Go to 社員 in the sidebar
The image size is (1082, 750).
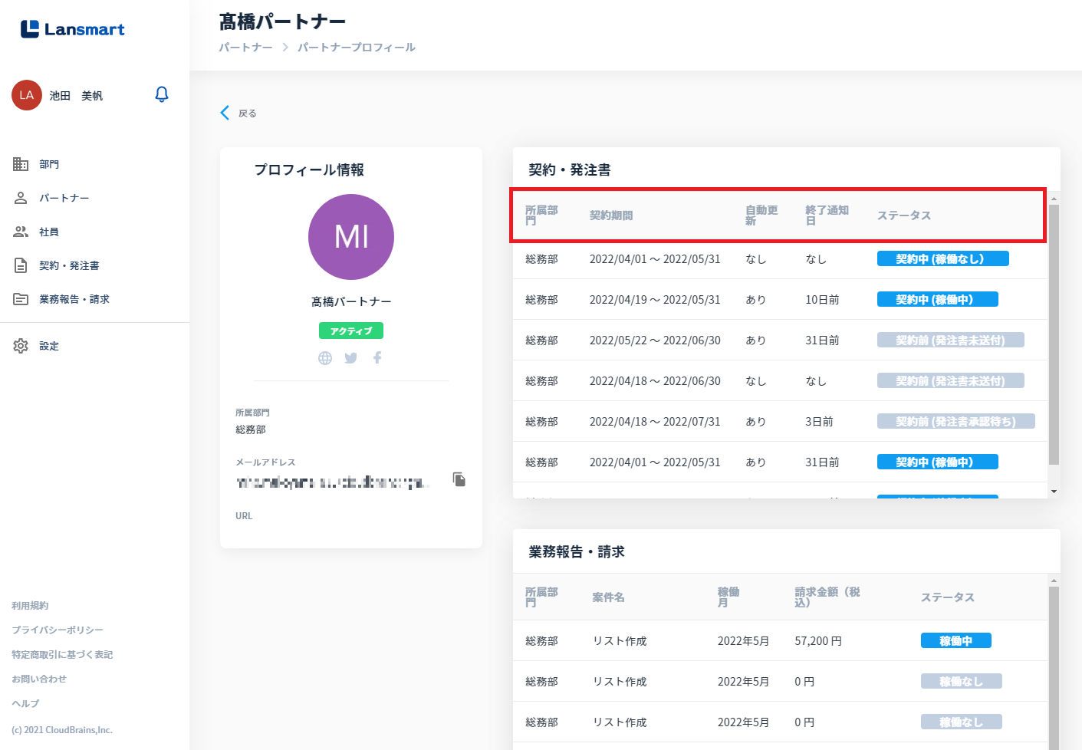(49, 232)
